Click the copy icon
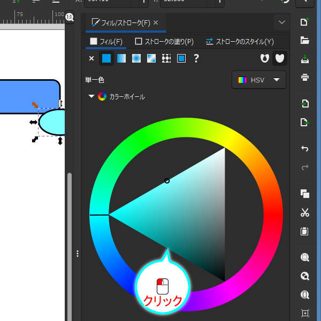Image resolution: width=321 pixels, height=321 pixels. pyautogui.click(x=304, y=194)
